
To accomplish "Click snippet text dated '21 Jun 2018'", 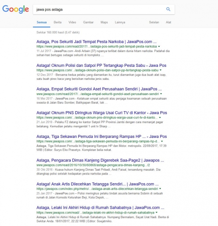I will (x=100, y=124).
